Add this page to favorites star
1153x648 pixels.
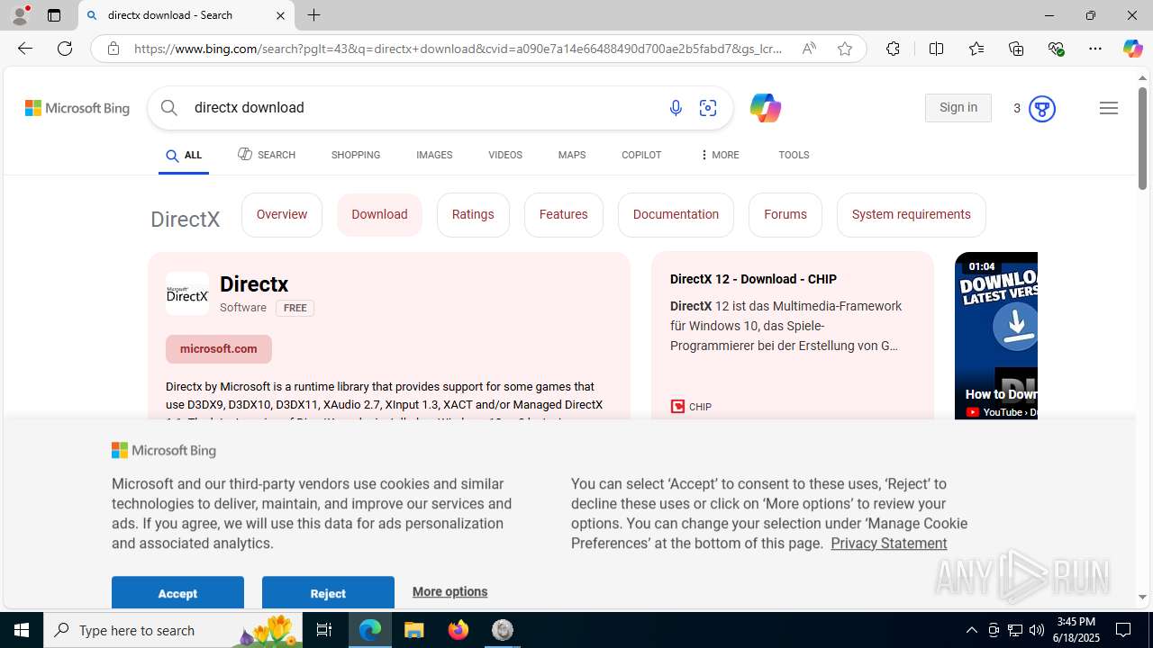tap(844, 49)
